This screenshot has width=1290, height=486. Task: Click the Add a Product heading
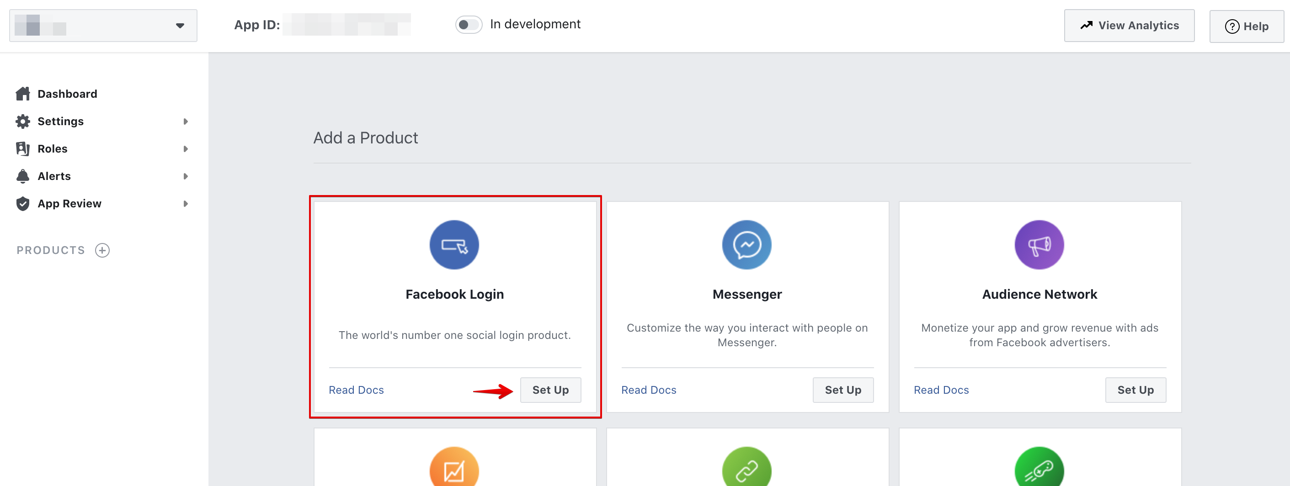pos(366,137)
